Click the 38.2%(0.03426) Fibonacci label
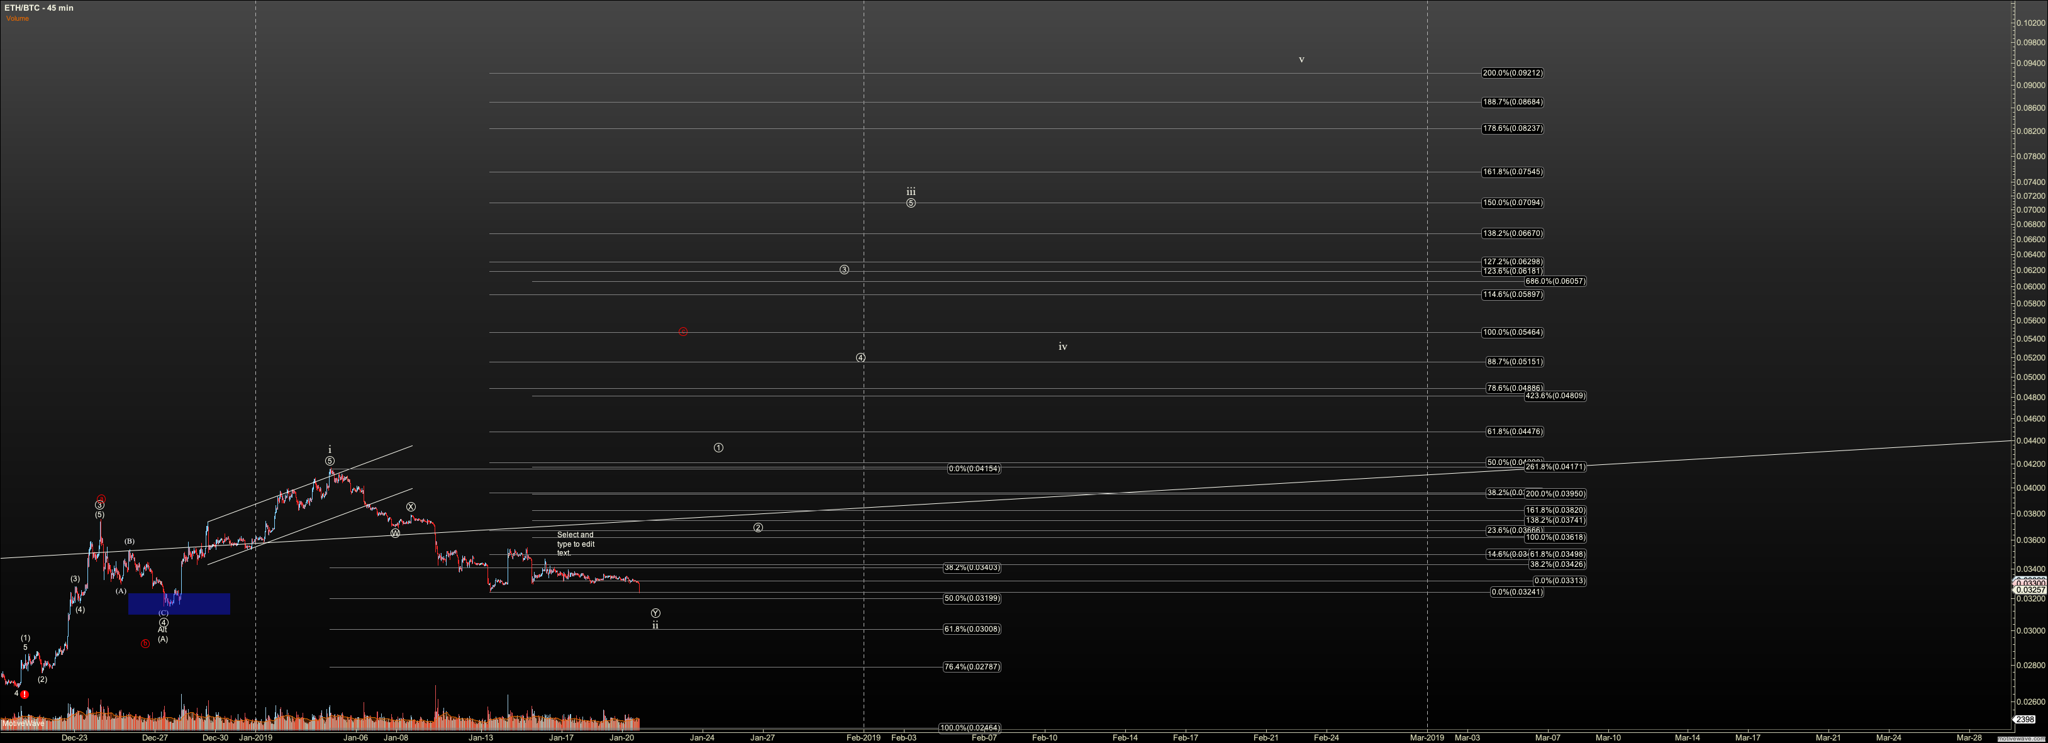Viewport: 2048px width, 743px height. tap(1557, 565)
